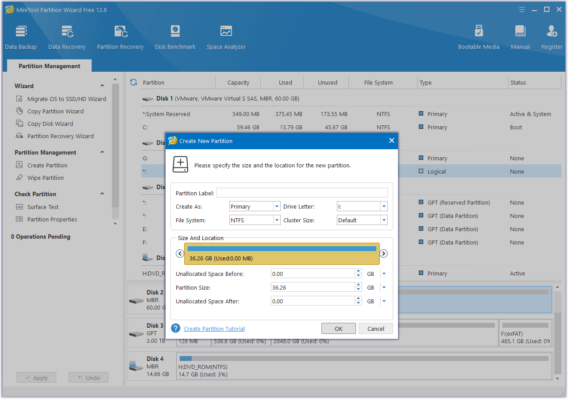Create Bootable Media
This screenshot has width=568, height=399.
pos(479,37)
